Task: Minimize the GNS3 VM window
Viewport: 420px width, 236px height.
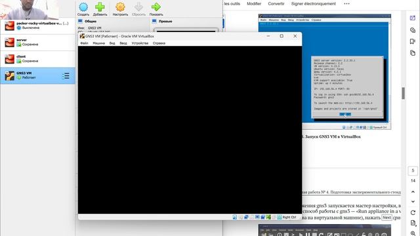Action: pos(268,36)
